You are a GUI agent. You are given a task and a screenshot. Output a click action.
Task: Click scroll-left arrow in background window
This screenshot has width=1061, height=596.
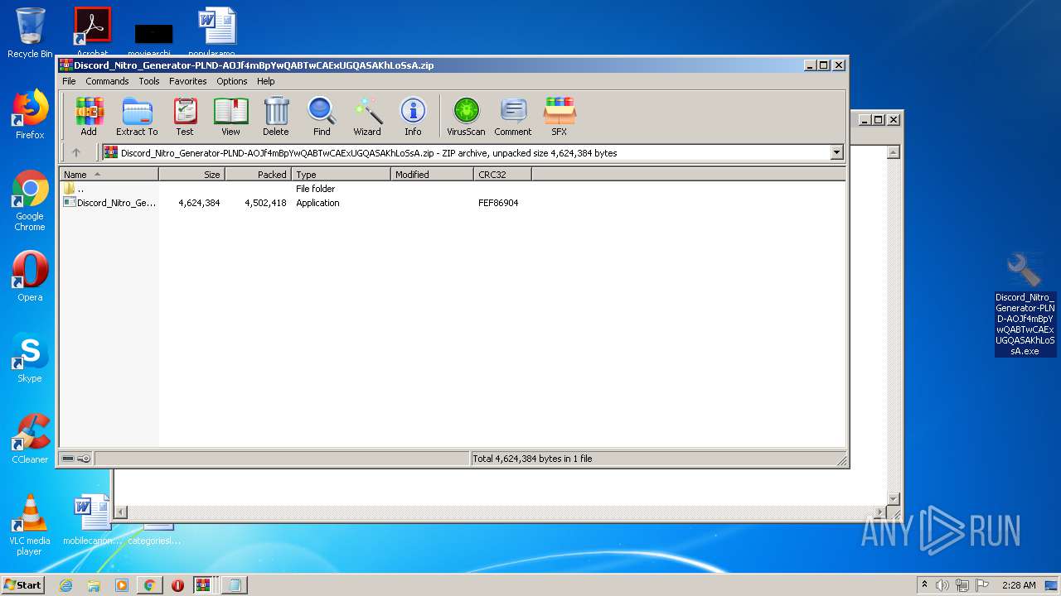(x=121, y=512)
